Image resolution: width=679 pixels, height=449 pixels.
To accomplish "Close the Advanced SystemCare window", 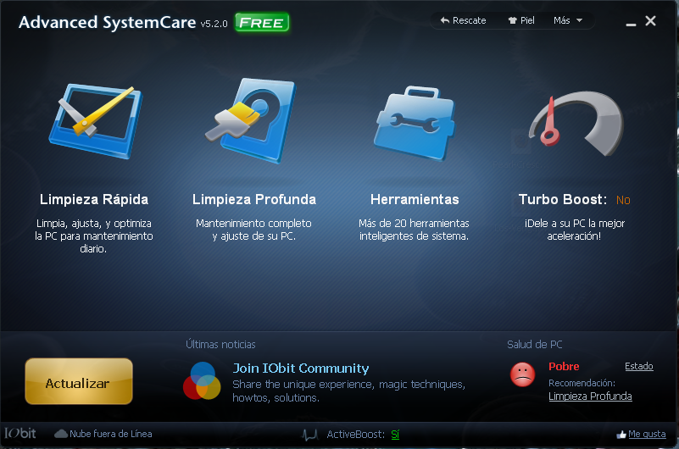I will (x=650, y=21).
